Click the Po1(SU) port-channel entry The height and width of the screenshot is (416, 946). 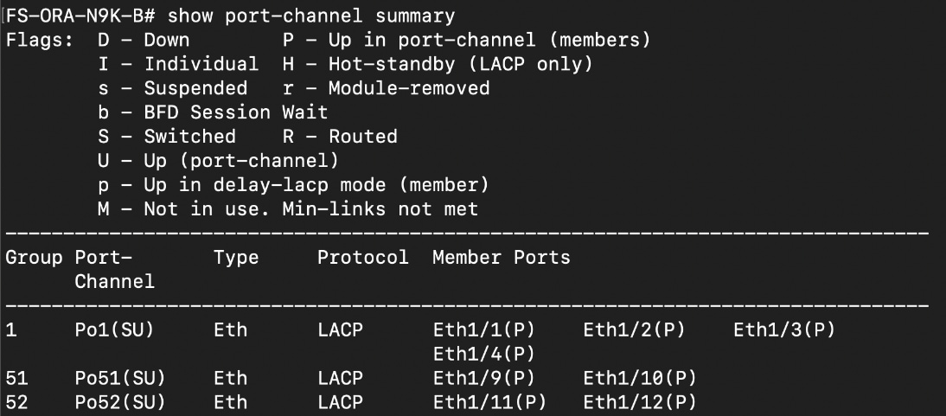tap(114, 330)
